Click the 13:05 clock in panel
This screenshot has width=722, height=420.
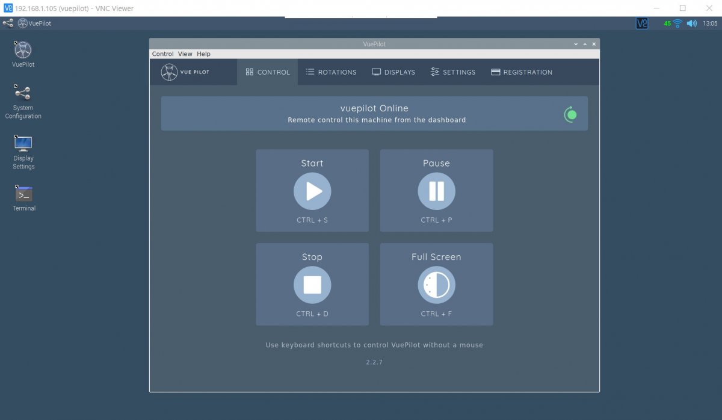[710, 23]
